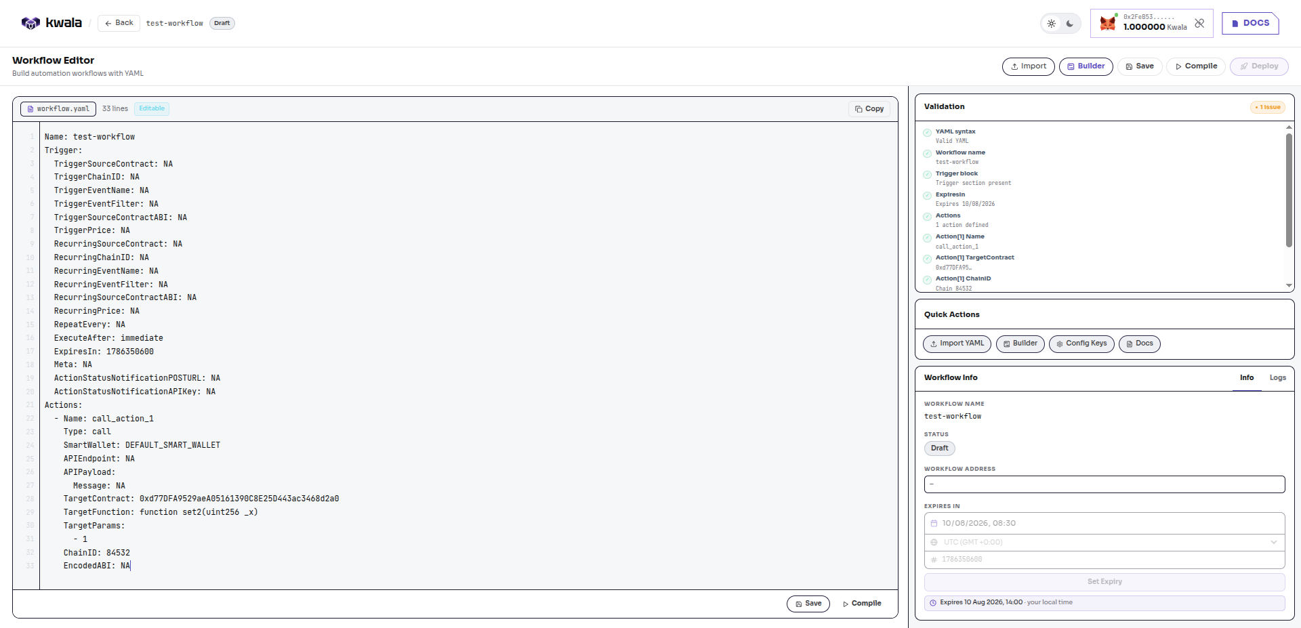Viewport: 1301px width, 628px height.
Task: Click the Actions check icon
Action: 927,217
